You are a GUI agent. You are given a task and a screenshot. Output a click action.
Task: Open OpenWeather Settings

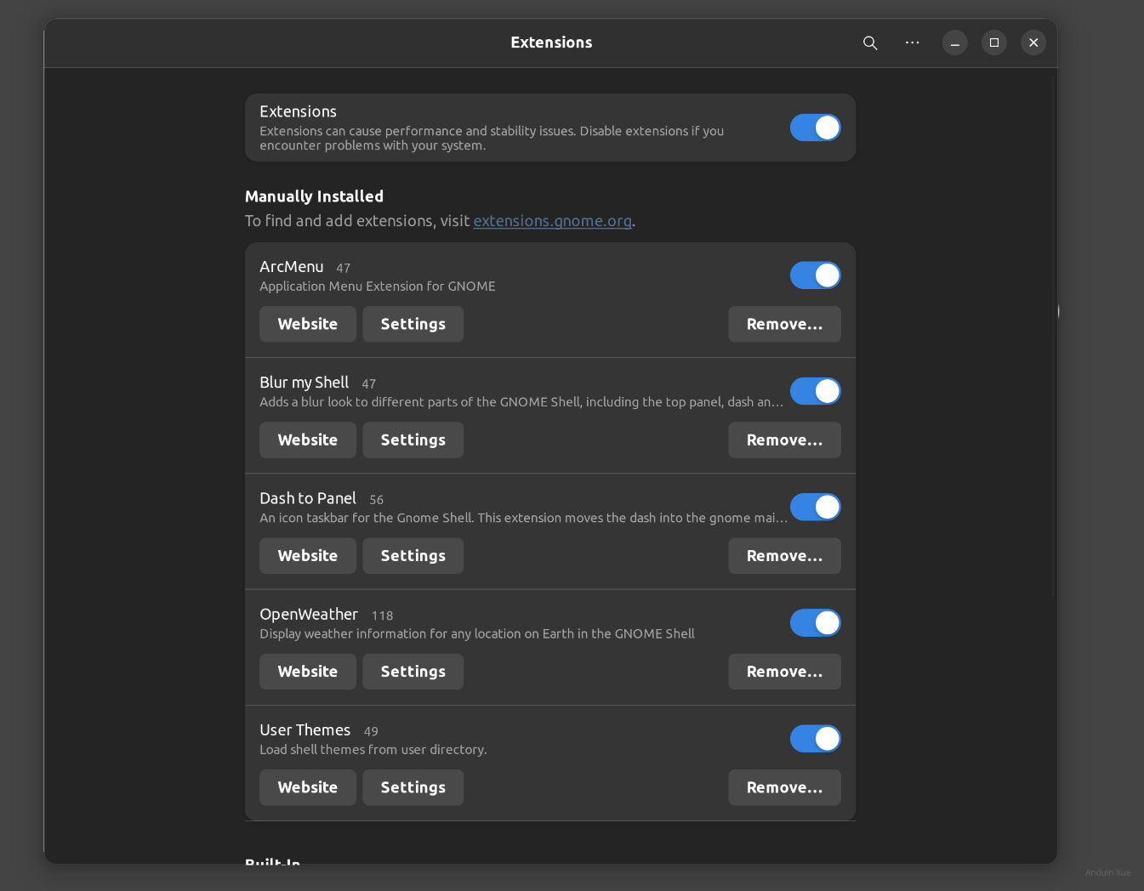413,672
